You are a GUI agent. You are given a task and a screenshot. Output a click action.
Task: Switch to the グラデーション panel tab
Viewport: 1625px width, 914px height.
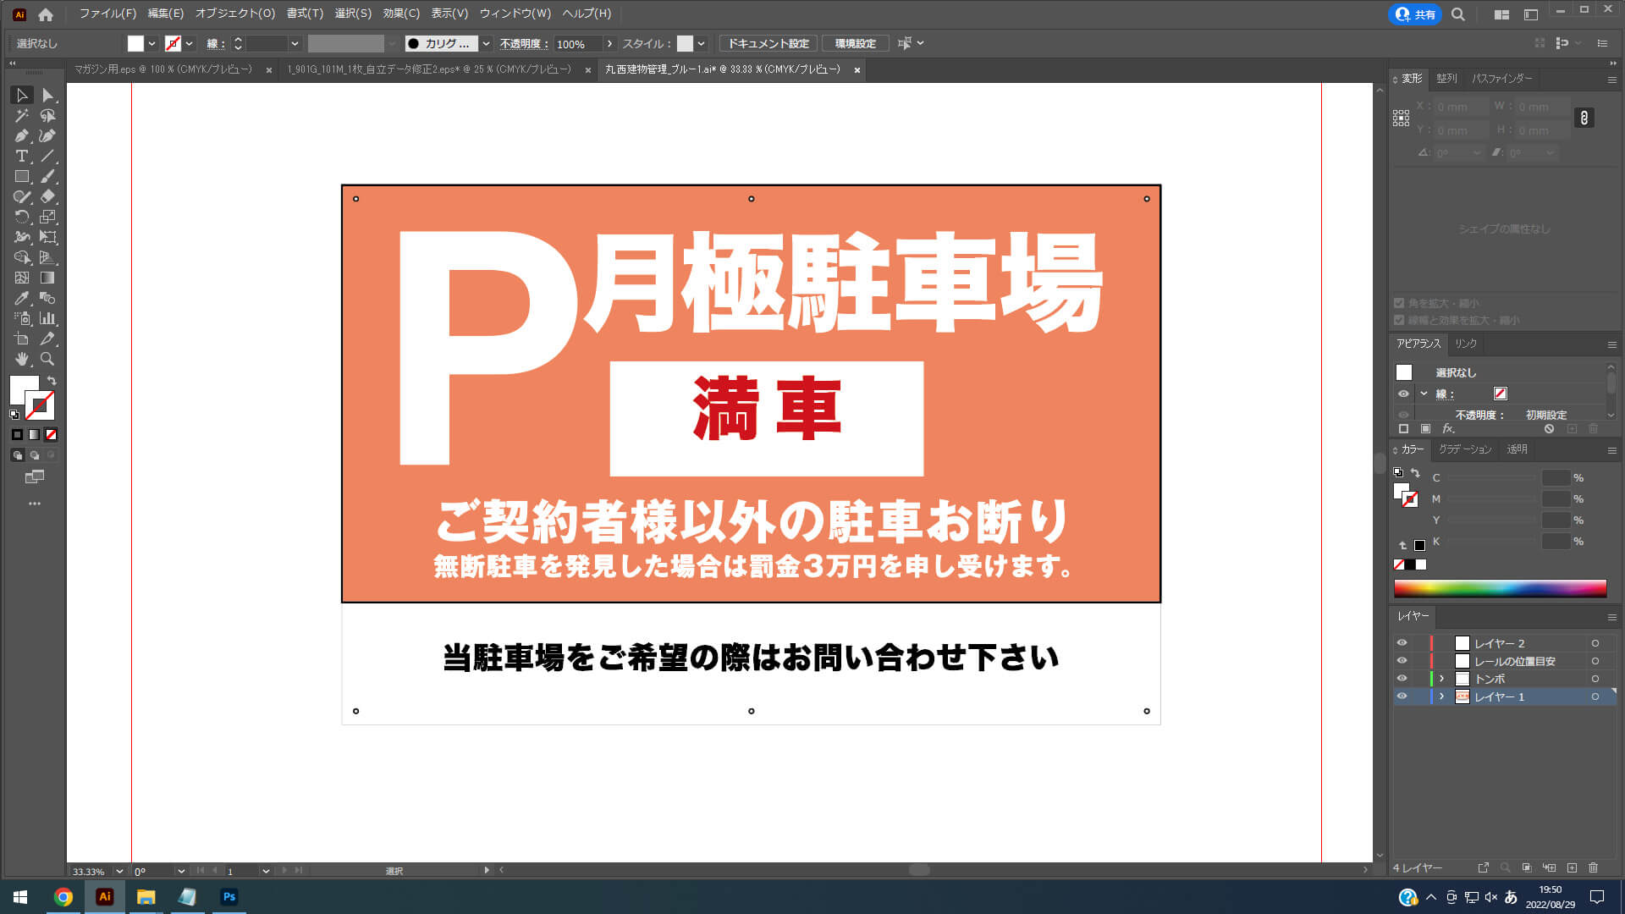[1465, 449]
